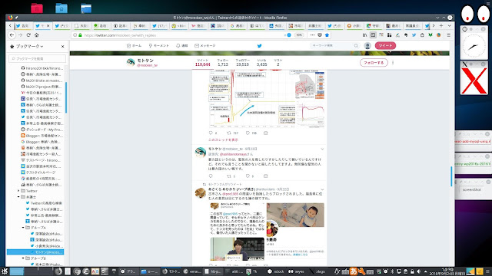The width and height of the screenshot is (492, 276).
Task: Open Twitter メッセージ
Action: click(x=205, y=46)
